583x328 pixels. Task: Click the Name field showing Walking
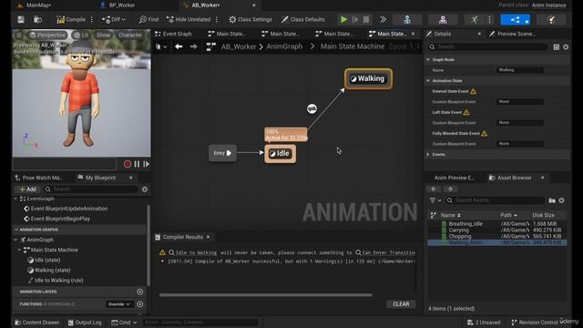520,70
